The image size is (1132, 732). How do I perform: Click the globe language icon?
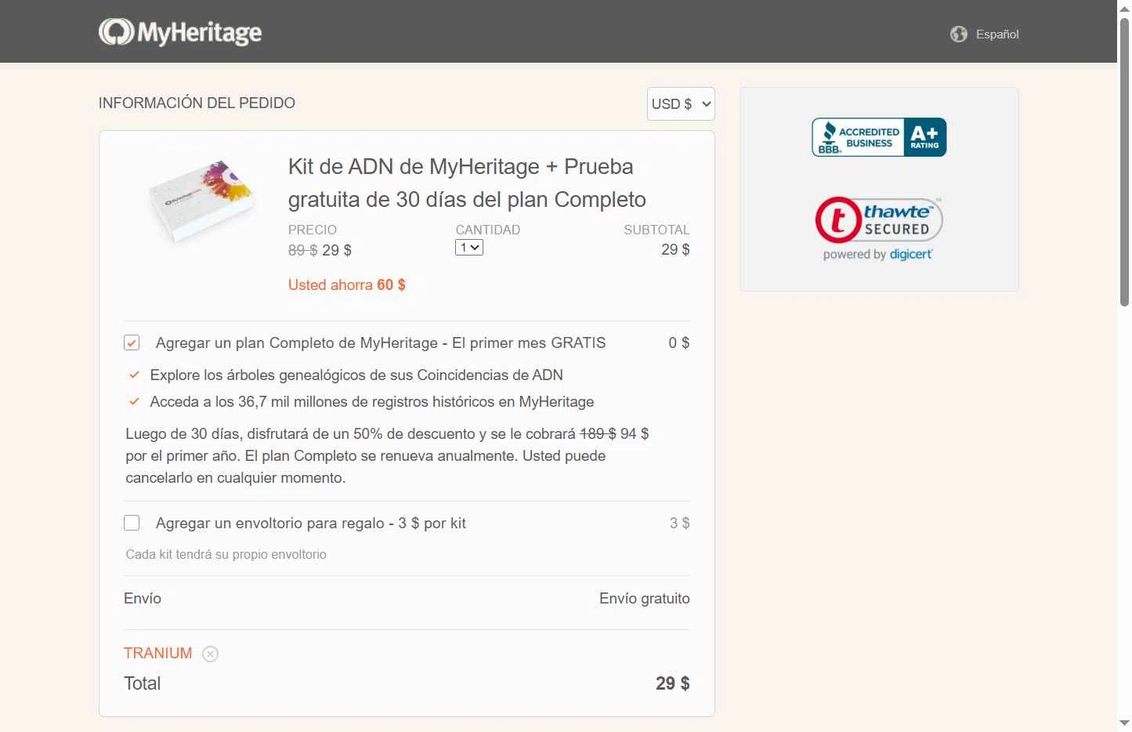pos(959,34)
